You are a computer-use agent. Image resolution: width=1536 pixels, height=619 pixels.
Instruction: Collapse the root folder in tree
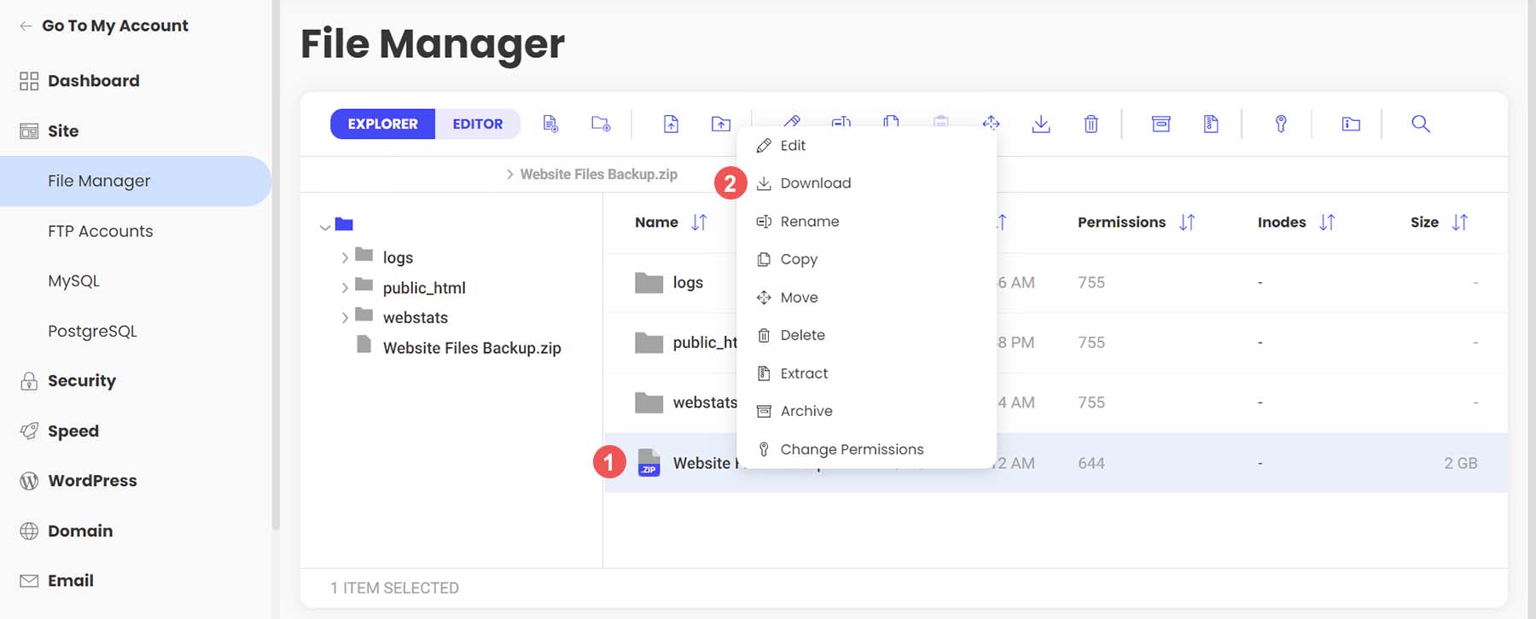point(325,227)
